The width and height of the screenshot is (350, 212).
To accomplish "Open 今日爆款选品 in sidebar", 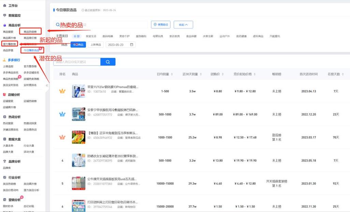I will click(31, 50).
